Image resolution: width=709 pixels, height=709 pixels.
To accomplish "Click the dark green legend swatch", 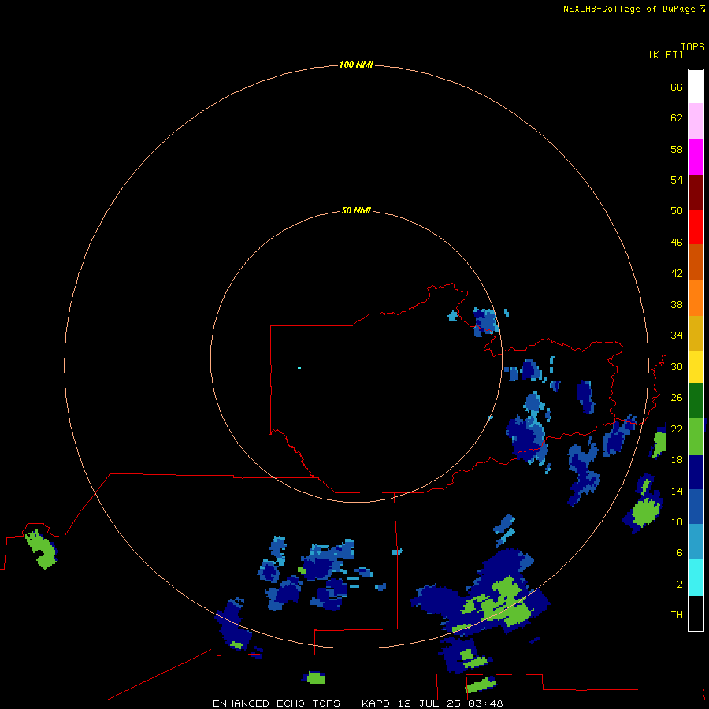I will pyautogui.click(x=696, y=401).
